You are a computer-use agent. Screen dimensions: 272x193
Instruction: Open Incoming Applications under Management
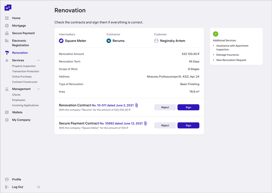click(x=25, y=105)
